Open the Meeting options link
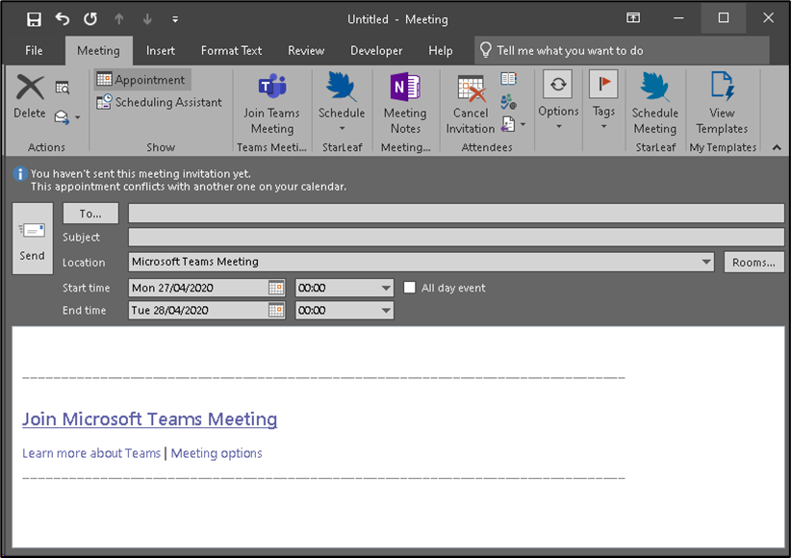 click(217, 453)
